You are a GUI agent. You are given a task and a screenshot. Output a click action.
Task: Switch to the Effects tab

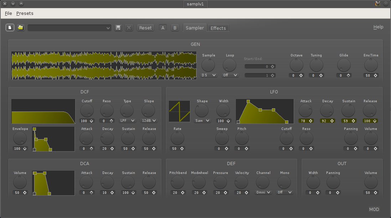(x=218, y=28)
